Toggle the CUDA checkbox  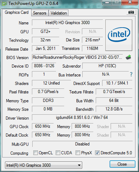coord(58,153)
